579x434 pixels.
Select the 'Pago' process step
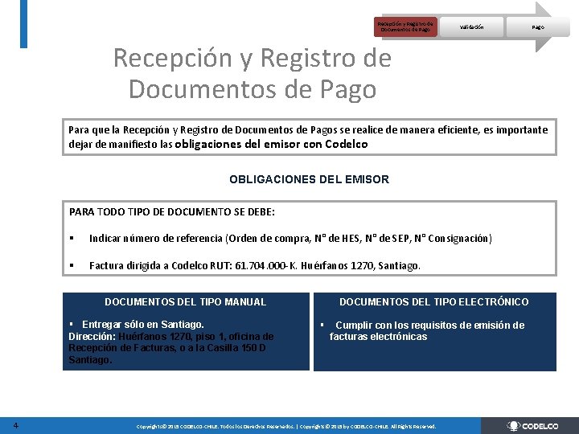pyautogui.click(x=538, y=27)
